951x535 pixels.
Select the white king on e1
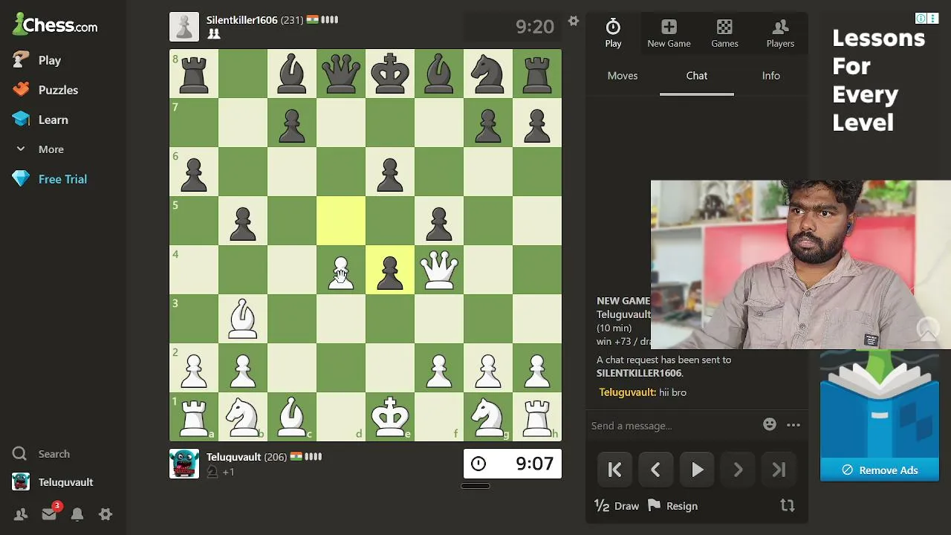point(390,417)
